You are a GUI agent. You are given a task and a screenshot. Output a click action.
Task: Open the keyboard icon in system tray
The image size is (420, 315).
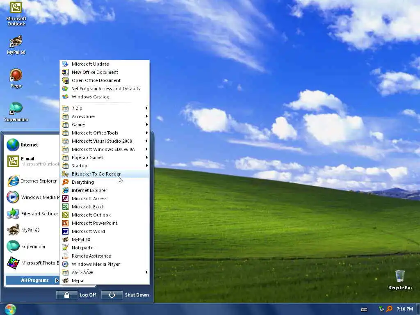pos(364,309)
